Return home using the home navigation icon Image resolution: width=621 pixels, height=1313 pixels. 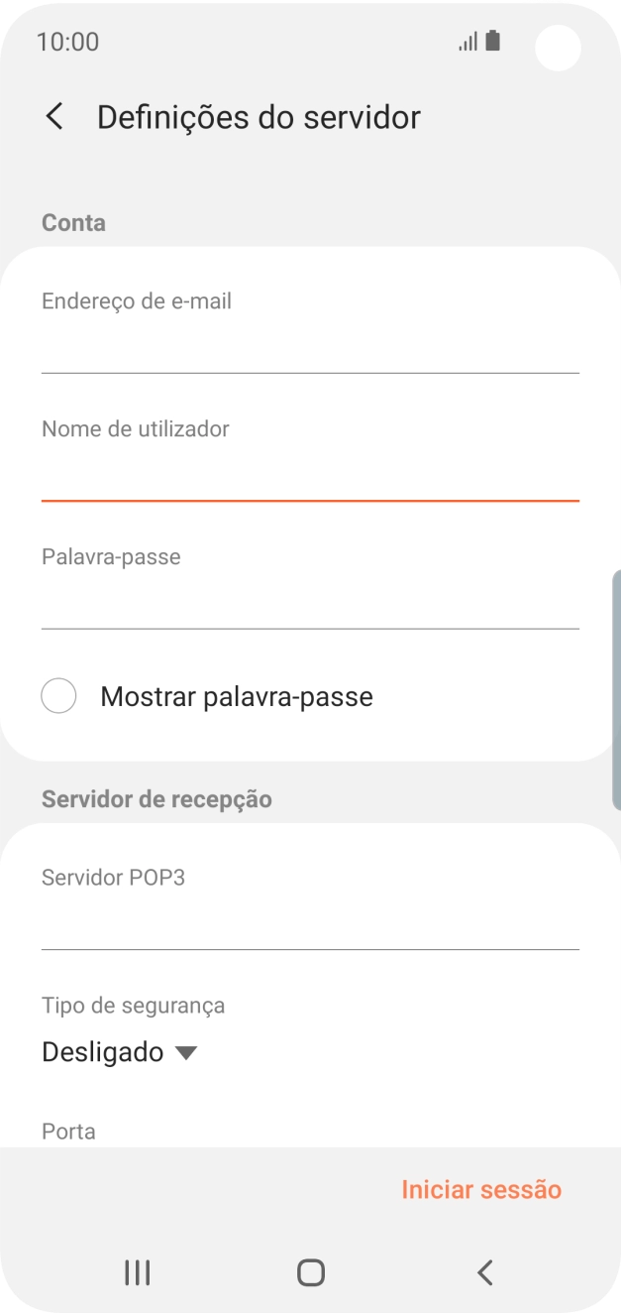click(x=310, y=1271)
